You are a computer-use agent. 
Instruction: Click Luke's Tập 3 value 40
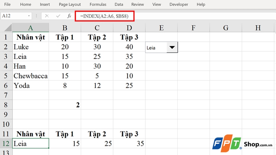tap(129, 47)
